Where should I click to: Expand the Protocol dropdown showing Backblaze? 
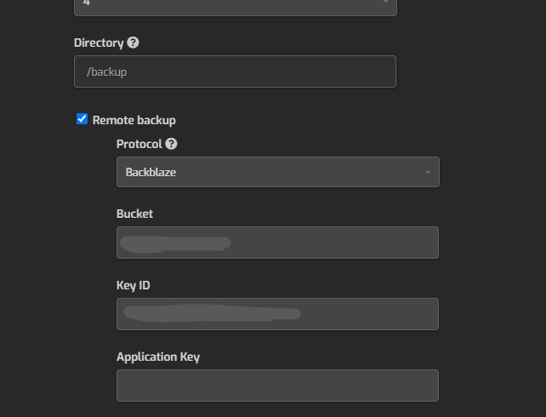pyautogui.click(x=278, y=172)
